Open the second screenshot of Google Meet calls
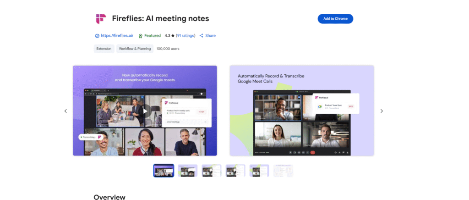The height and width of the screenshot is (200, 469). pyautogui.click(x=302, y=111)
